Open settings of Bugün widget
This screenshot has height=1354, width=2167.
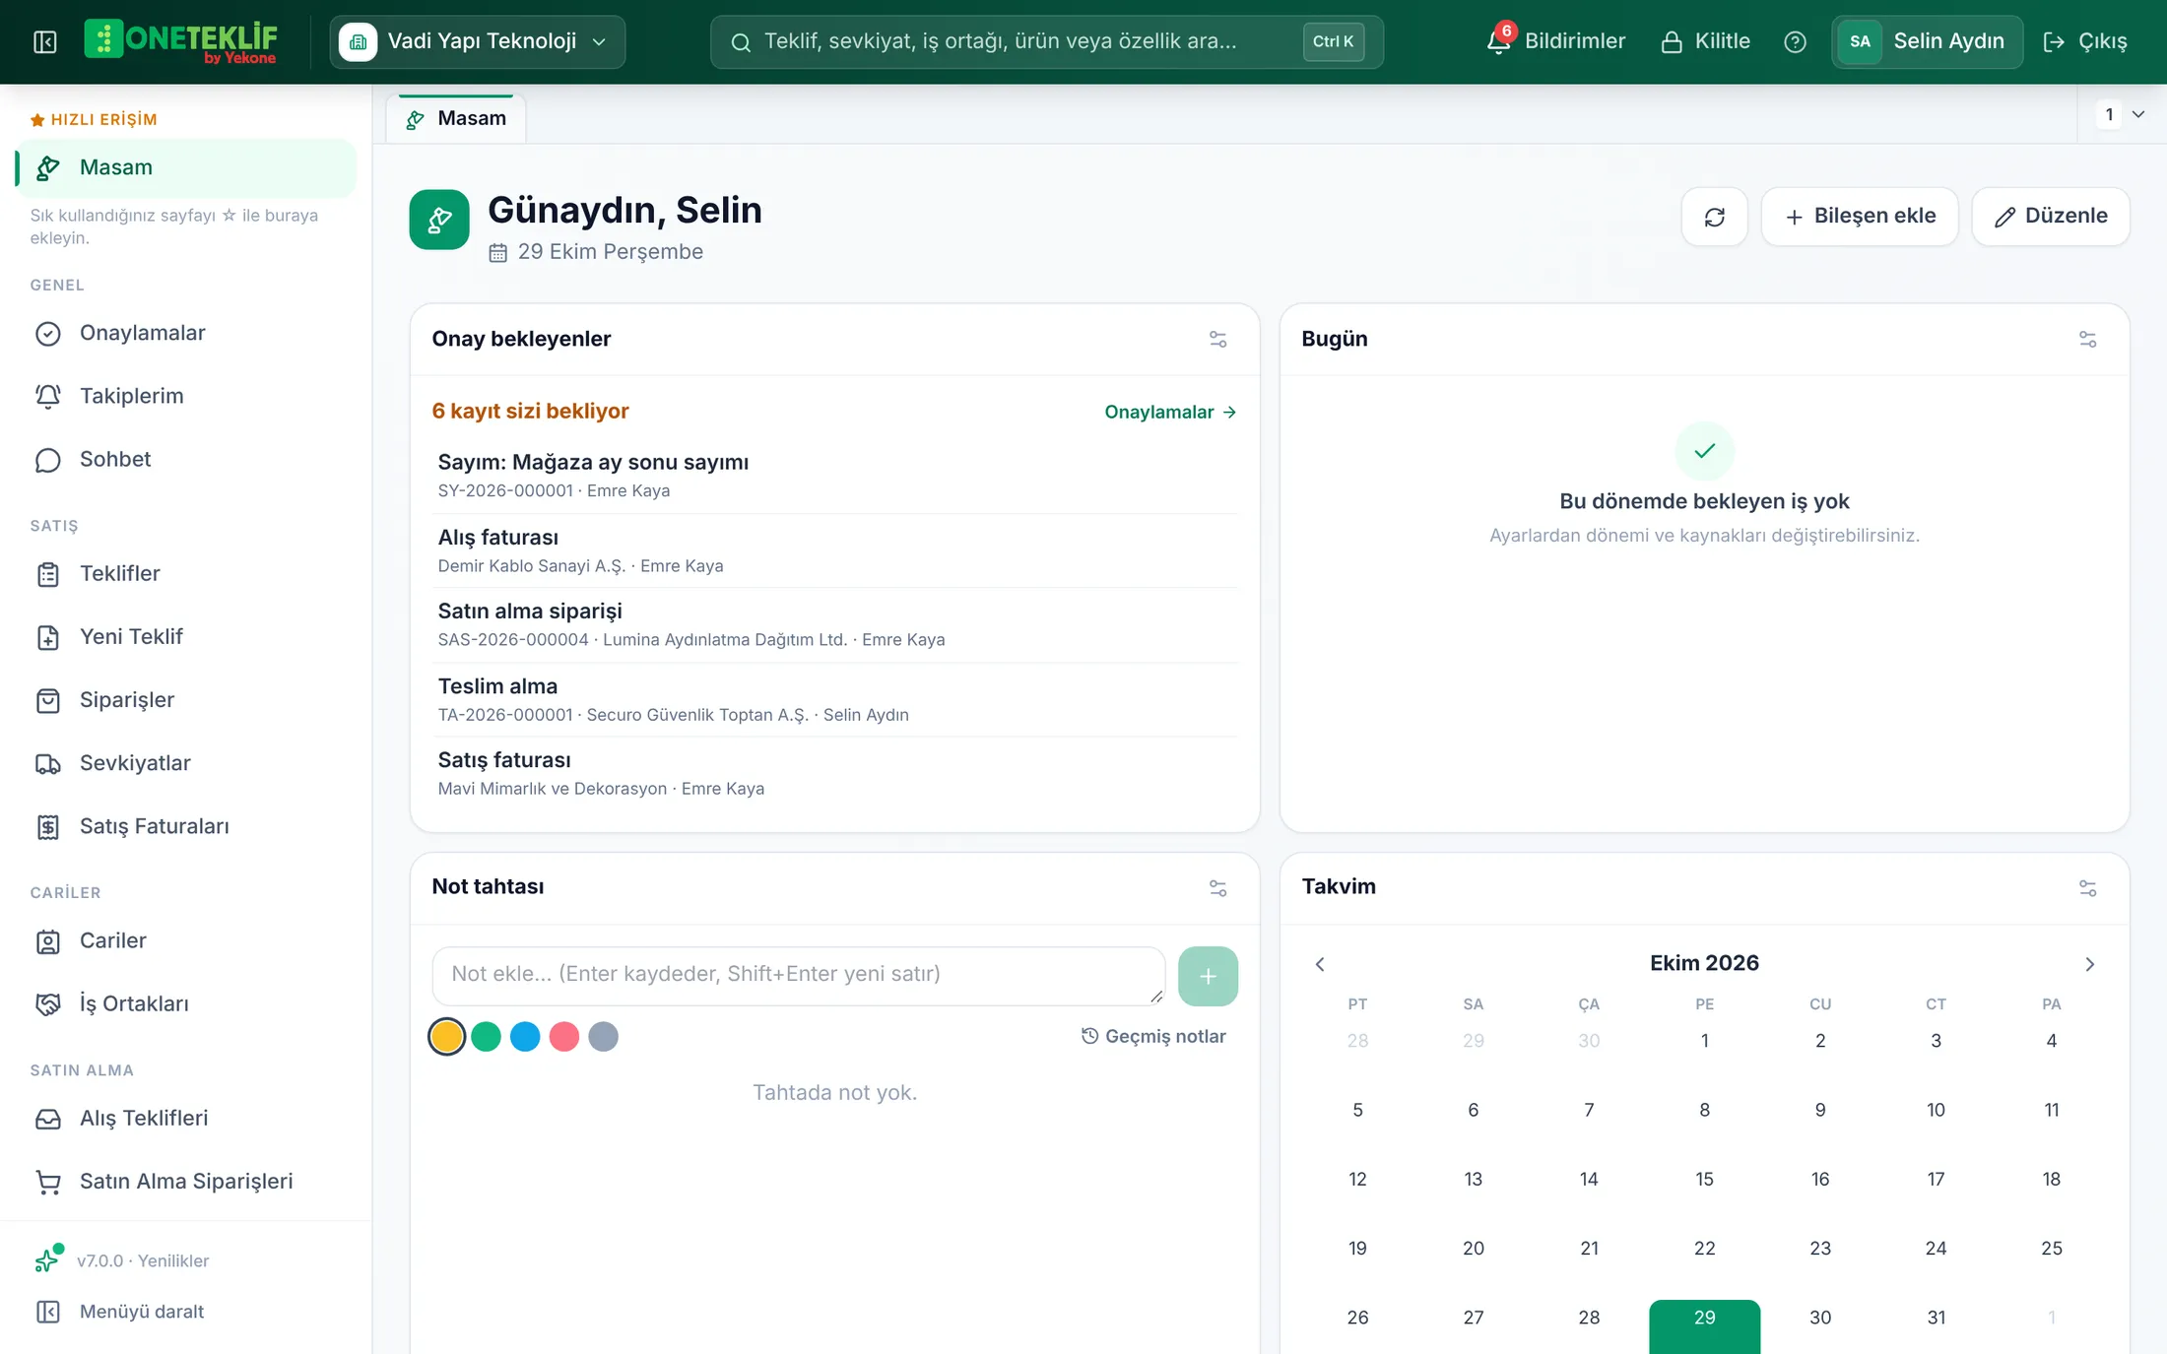pyautogui.click(x=2087, y=340)
